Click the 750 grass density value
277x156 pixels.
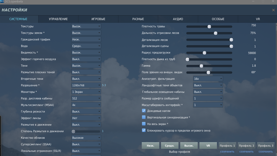[253, 25]
